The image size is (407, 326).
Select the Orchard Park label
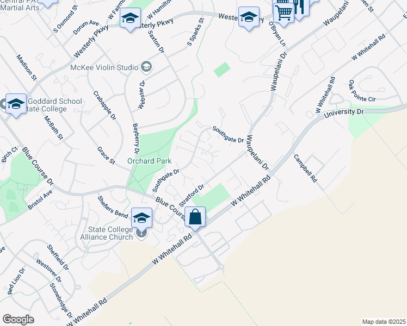(x=149, y=161)
